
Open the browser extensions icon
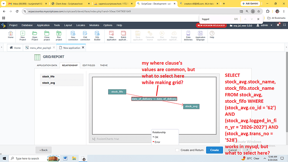pyautogui.click(x=268, y=11)
